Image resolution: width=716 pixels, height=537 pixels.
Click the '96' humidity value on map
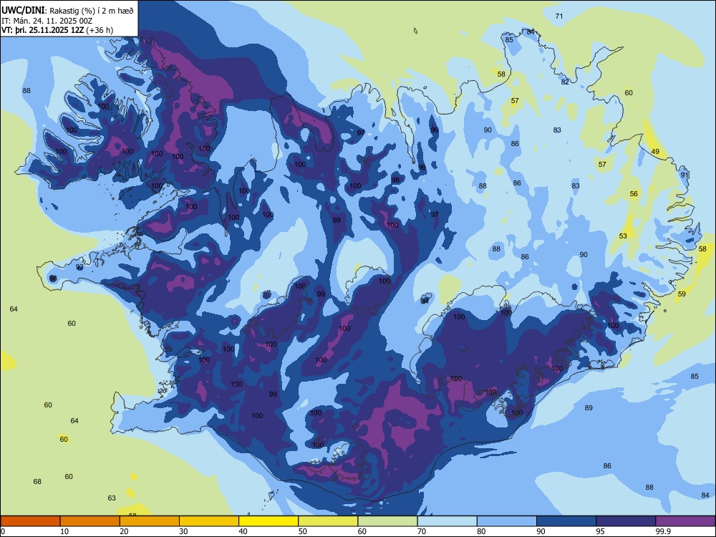pos(422,168)
